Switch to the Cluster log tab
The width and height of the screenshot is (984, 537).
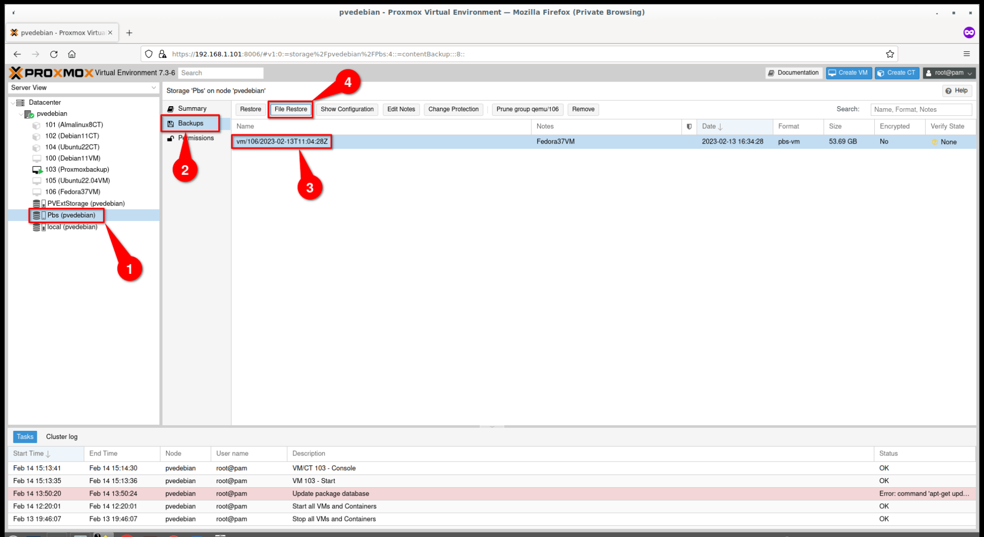[x=61, y=437]
